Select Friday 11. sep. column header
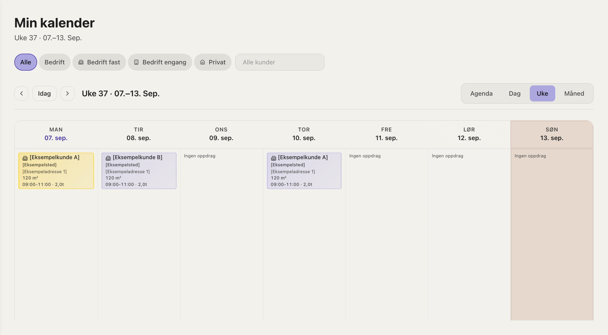 387,134
